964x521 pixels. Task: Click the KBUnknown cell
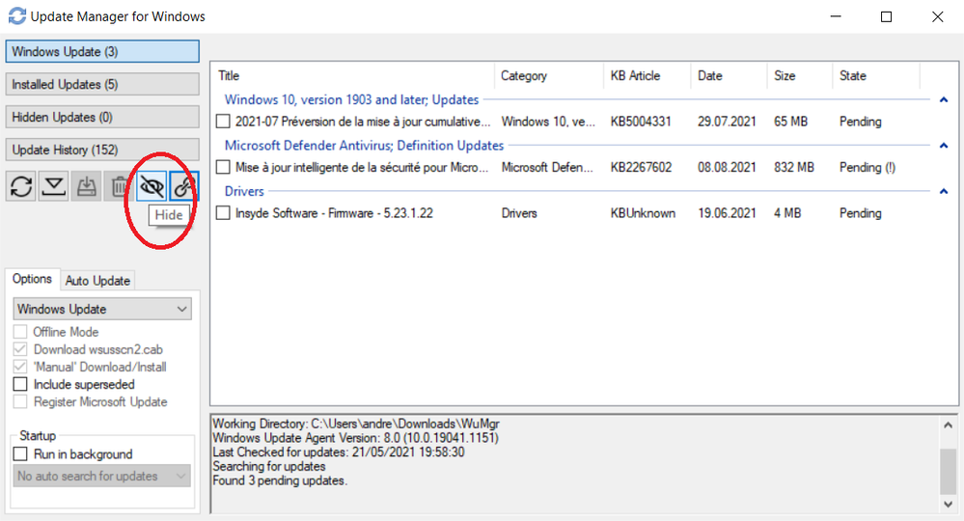643,213
